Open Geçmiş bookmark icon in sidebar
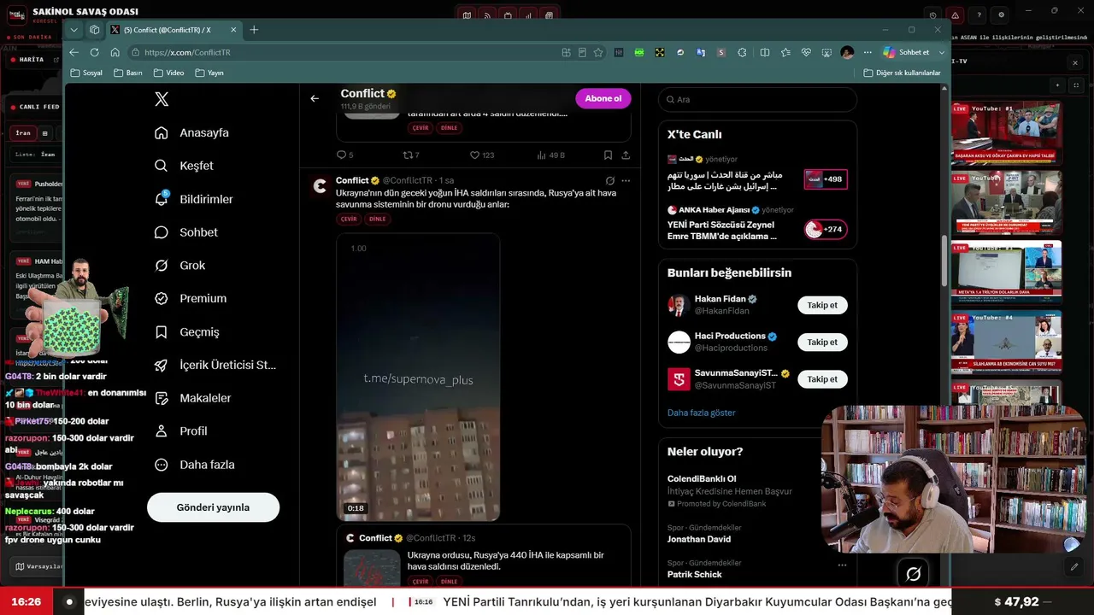The image size is (1094, 615). pos(161,331)
